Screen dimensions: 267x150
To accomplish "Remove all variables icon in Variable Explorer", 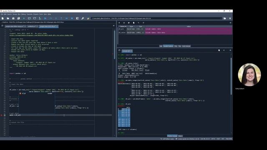I will pyautogui.click(x=133, y=22).
